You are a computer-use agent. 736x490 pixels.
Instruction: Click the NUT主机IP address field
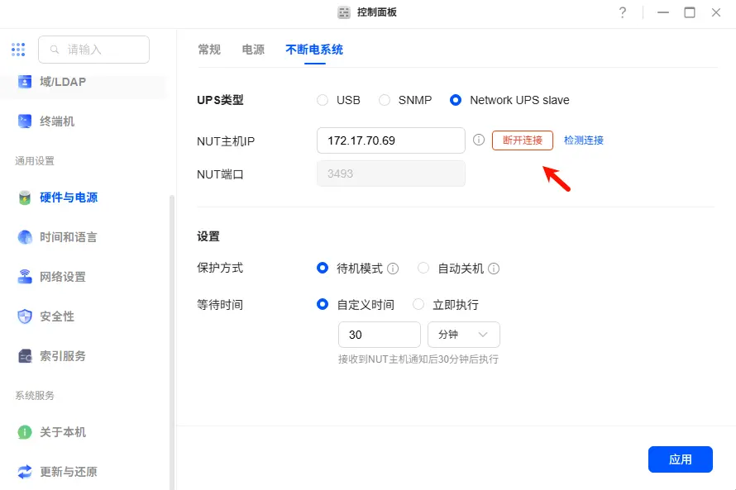(390, 140)
